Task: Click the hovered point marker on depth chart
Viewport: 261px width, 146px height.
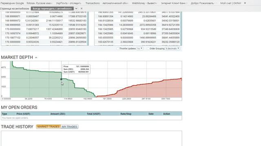Action: tap(61, 79)
